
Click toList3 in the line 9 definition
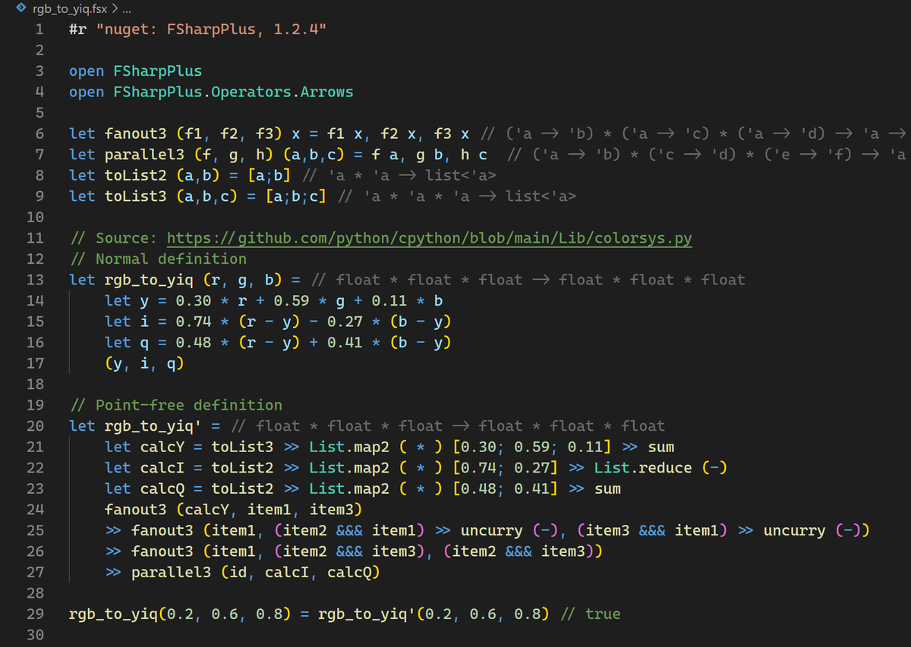tap(136, 196)
